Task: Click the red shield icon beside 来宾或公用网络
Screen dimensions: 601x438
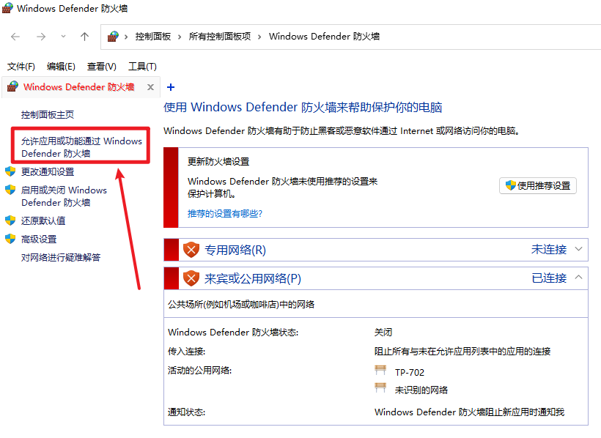Action: point(191,278)
